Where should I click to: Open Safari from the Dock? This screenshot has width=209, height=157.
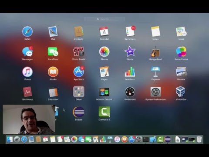click(24, 140)
